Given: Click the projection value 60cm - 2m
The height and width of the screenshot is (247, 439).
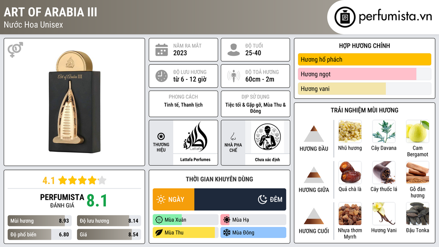Looking at the screenshot, I should (x=260, y=79).
